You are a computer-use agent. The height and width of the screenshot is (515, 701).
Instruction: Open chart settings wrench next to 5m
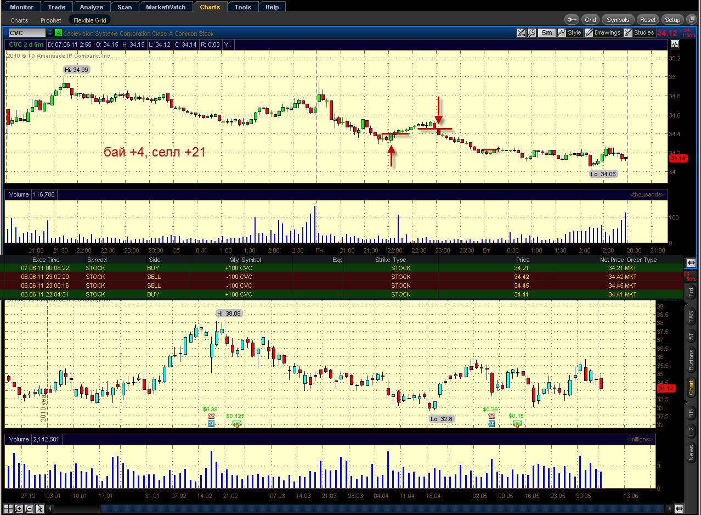point(532,33)
